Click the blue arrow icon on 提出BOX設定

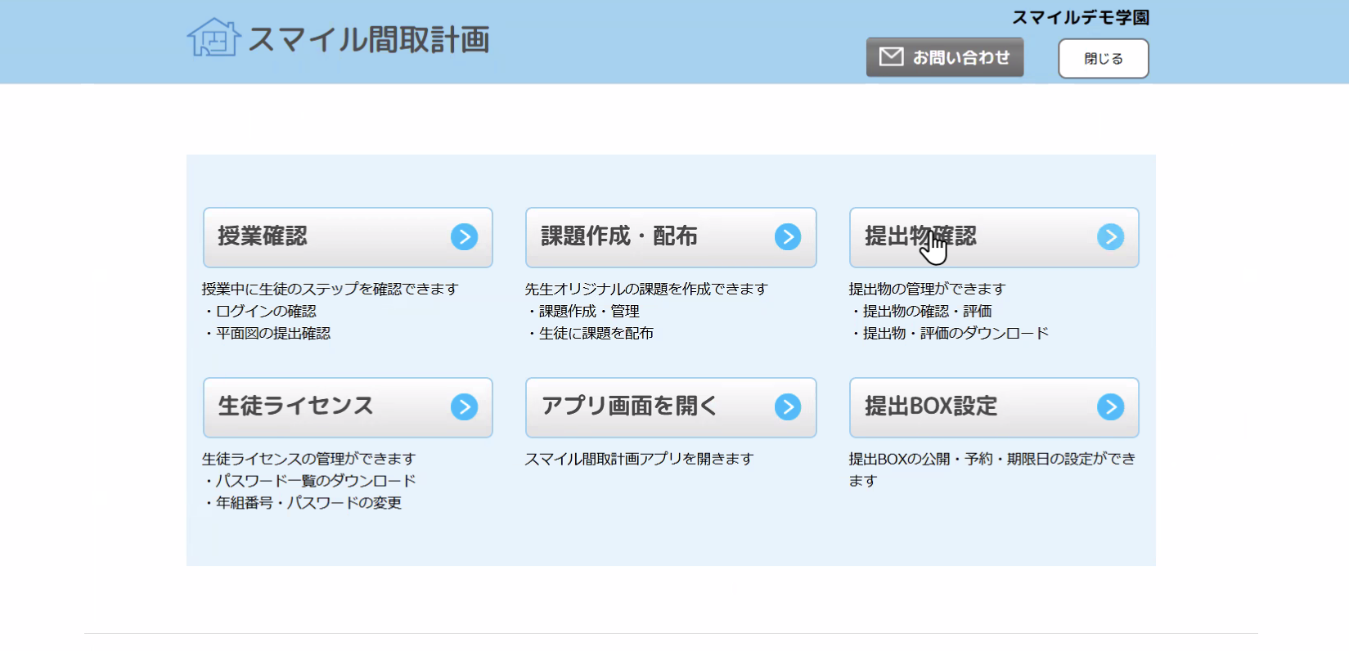[1110, 407]
